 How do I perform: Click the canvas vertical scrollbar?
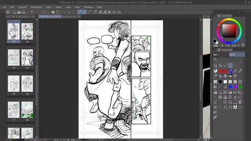click(201, 78)
